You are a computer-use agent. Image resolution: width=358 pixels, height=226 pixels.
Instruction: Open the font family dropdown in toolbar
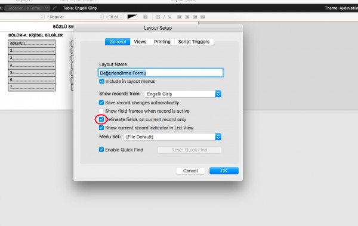[21, 17]
